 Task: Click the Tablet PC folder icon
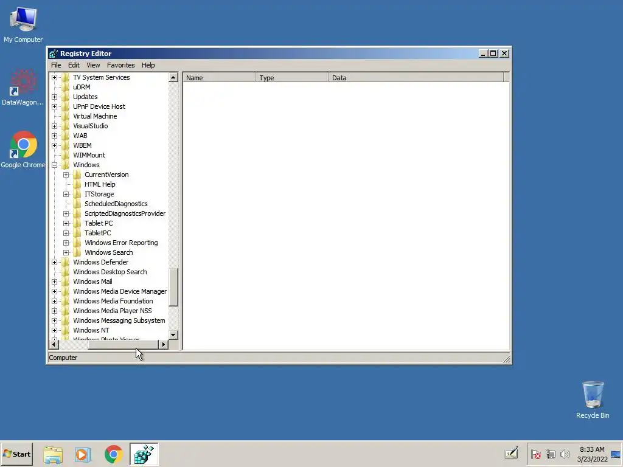[x=77, y=223]
